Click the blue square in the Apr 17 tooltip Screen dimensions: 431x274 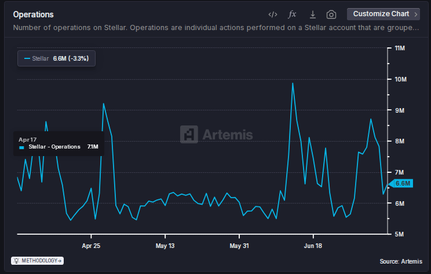(22, 147)
